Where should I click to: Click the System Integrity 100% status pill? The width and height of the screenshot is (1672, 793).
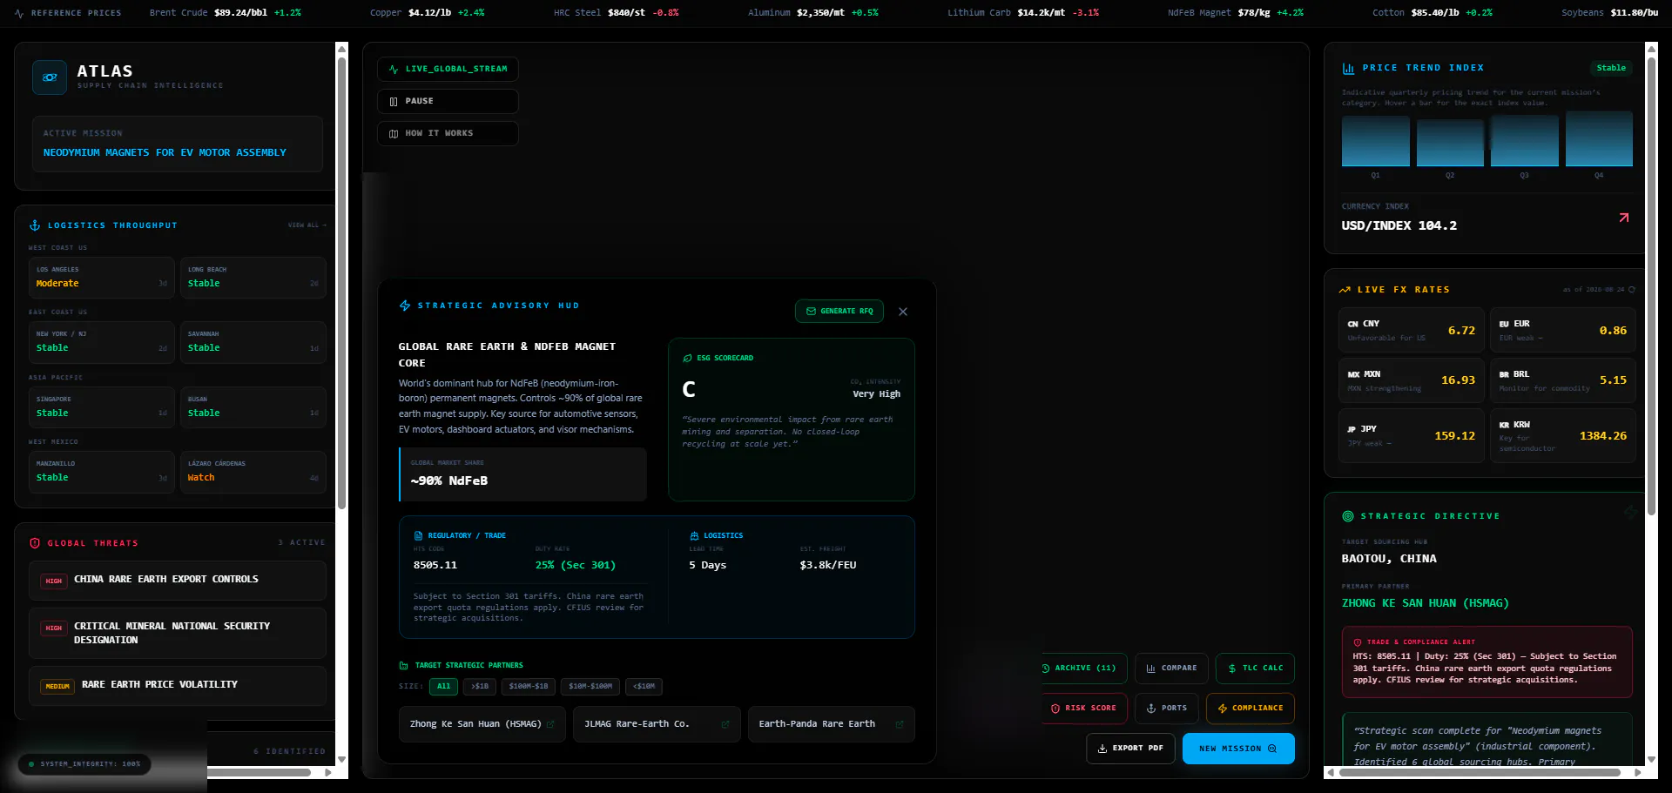[x=84, y=764]
